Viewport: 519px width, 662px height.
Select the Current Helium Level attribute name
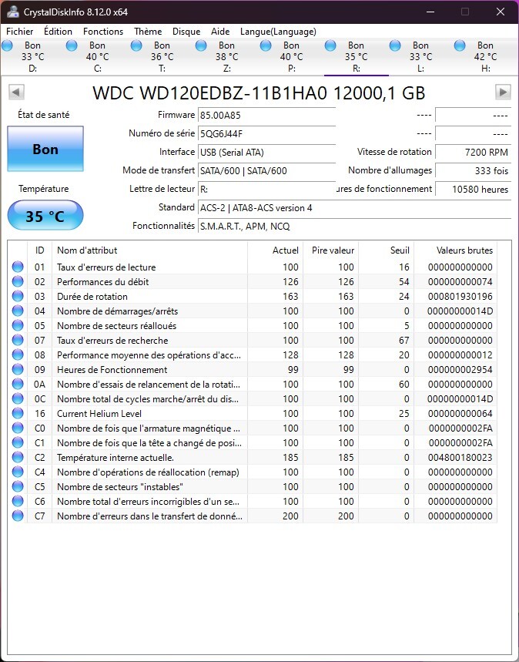[99, 414]
